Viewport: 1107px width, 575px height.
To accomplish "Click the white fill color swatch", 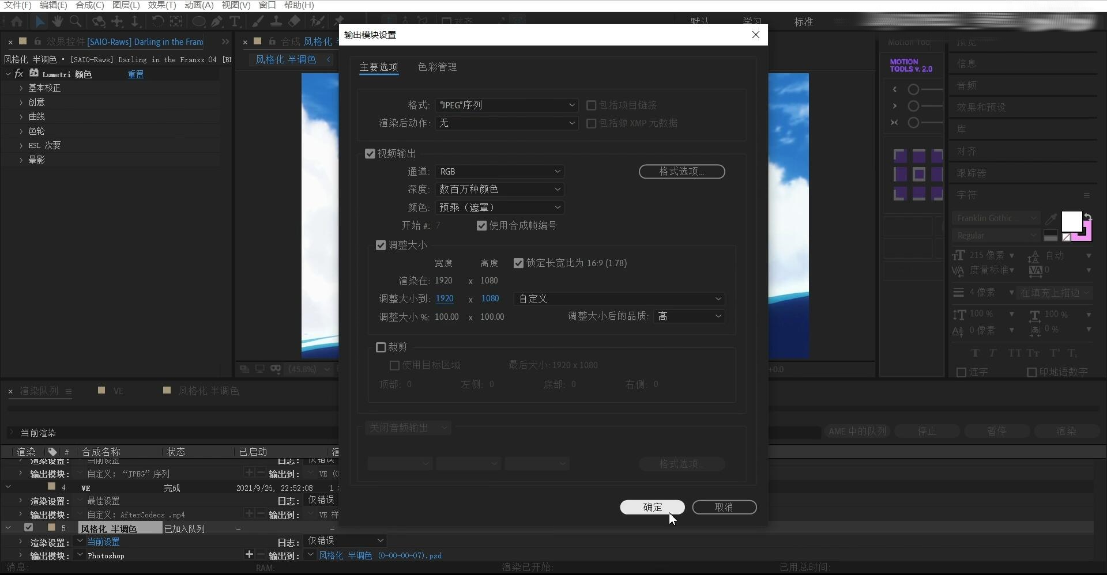I will tap(1071, 221).
